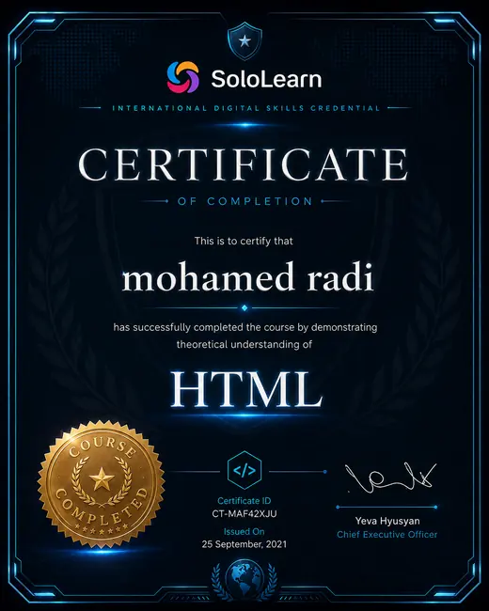Click the Issued On label
Image resolution: width=489 pixels, height=611 pixels.
tap(244, 531)
